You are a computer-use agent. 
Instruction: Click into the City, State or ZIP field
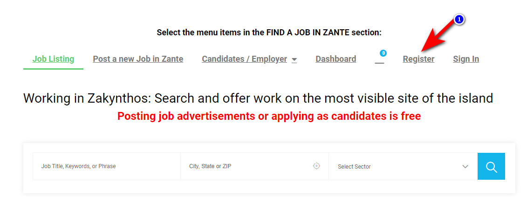pyautogui.click(x=247, y=166)
